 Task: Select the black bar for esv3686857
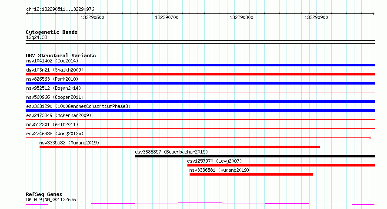pos(255,156)
